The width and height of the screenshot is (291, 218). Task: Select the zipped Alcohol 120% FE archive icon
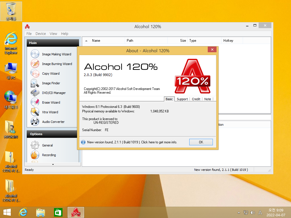11,162
